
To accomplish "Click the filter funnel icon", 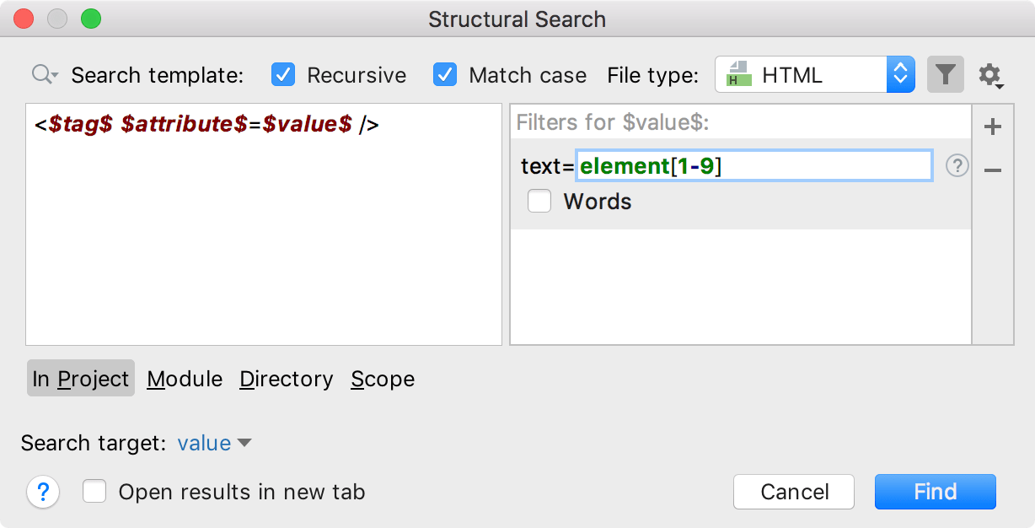I will point(945,74).
